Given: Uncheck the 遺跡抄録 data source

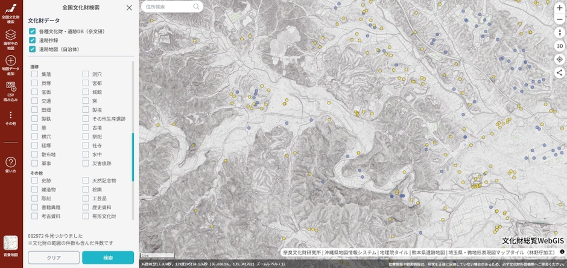Looking at the screenshot, I should (x=33, y=40).
